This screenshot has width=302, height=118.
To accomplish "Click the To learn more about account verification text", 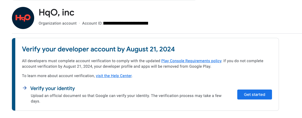I will pos(58,76).
